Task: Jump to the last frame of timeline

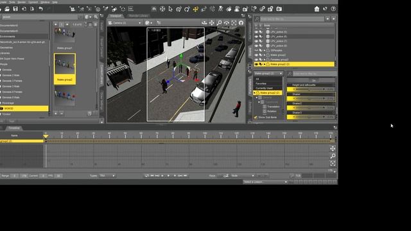Action: pyautogui.click(x=186, y=176)
